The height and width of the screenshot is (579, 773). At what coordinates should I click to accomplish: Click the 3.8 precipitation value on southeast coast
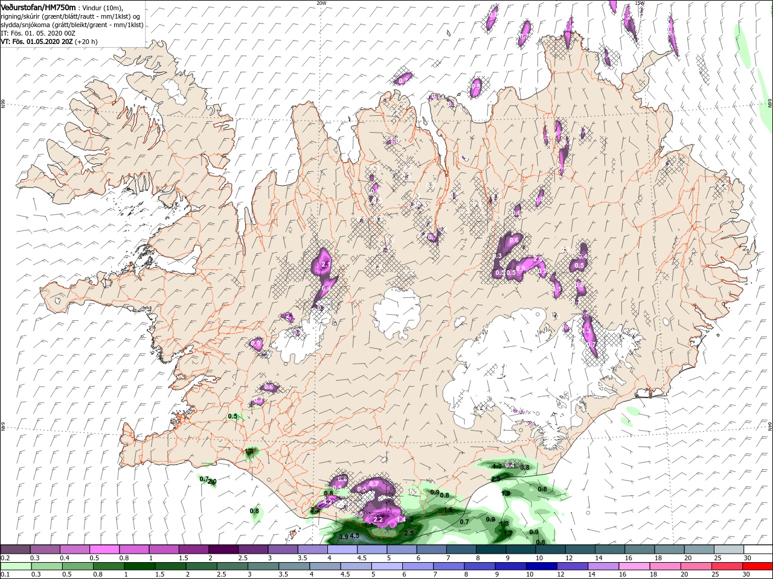pyautogui.click(x=525, y=467)
